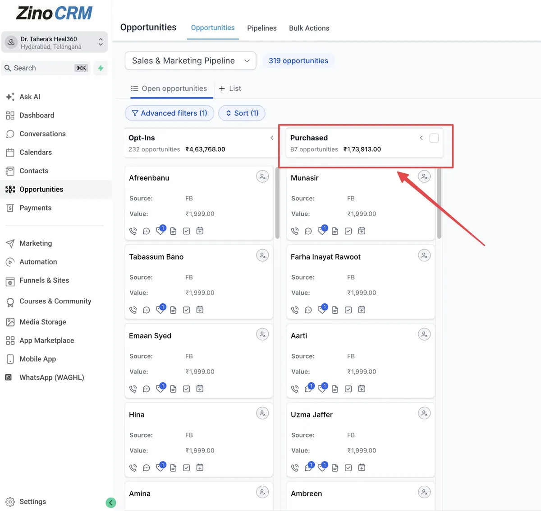Call Munasir using the phone icon
The image size is (541, 511).
pyautogui.click(x=295, y=231)
